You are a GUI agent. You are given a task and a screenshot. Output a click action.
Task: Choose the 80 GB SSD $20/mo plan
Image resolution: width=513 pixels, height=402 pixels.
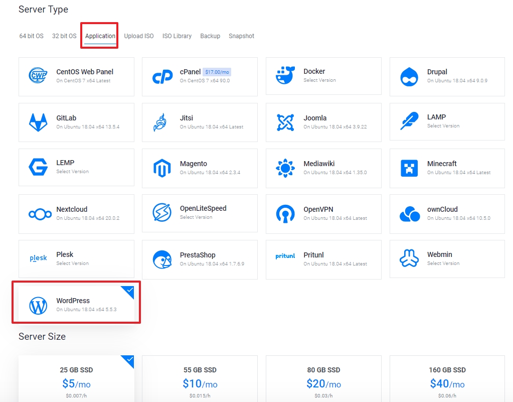tap(323, 379)
